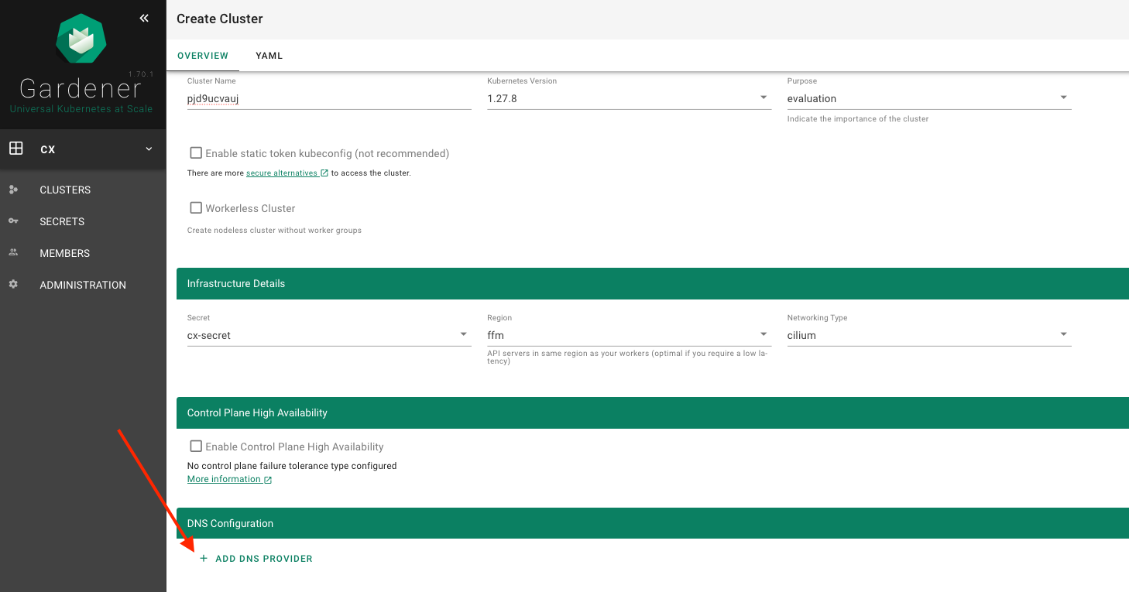Click the plus icon for DNS provider
Screen dimensions: 1129x592
pyautogui.click(x=204, y=558)
